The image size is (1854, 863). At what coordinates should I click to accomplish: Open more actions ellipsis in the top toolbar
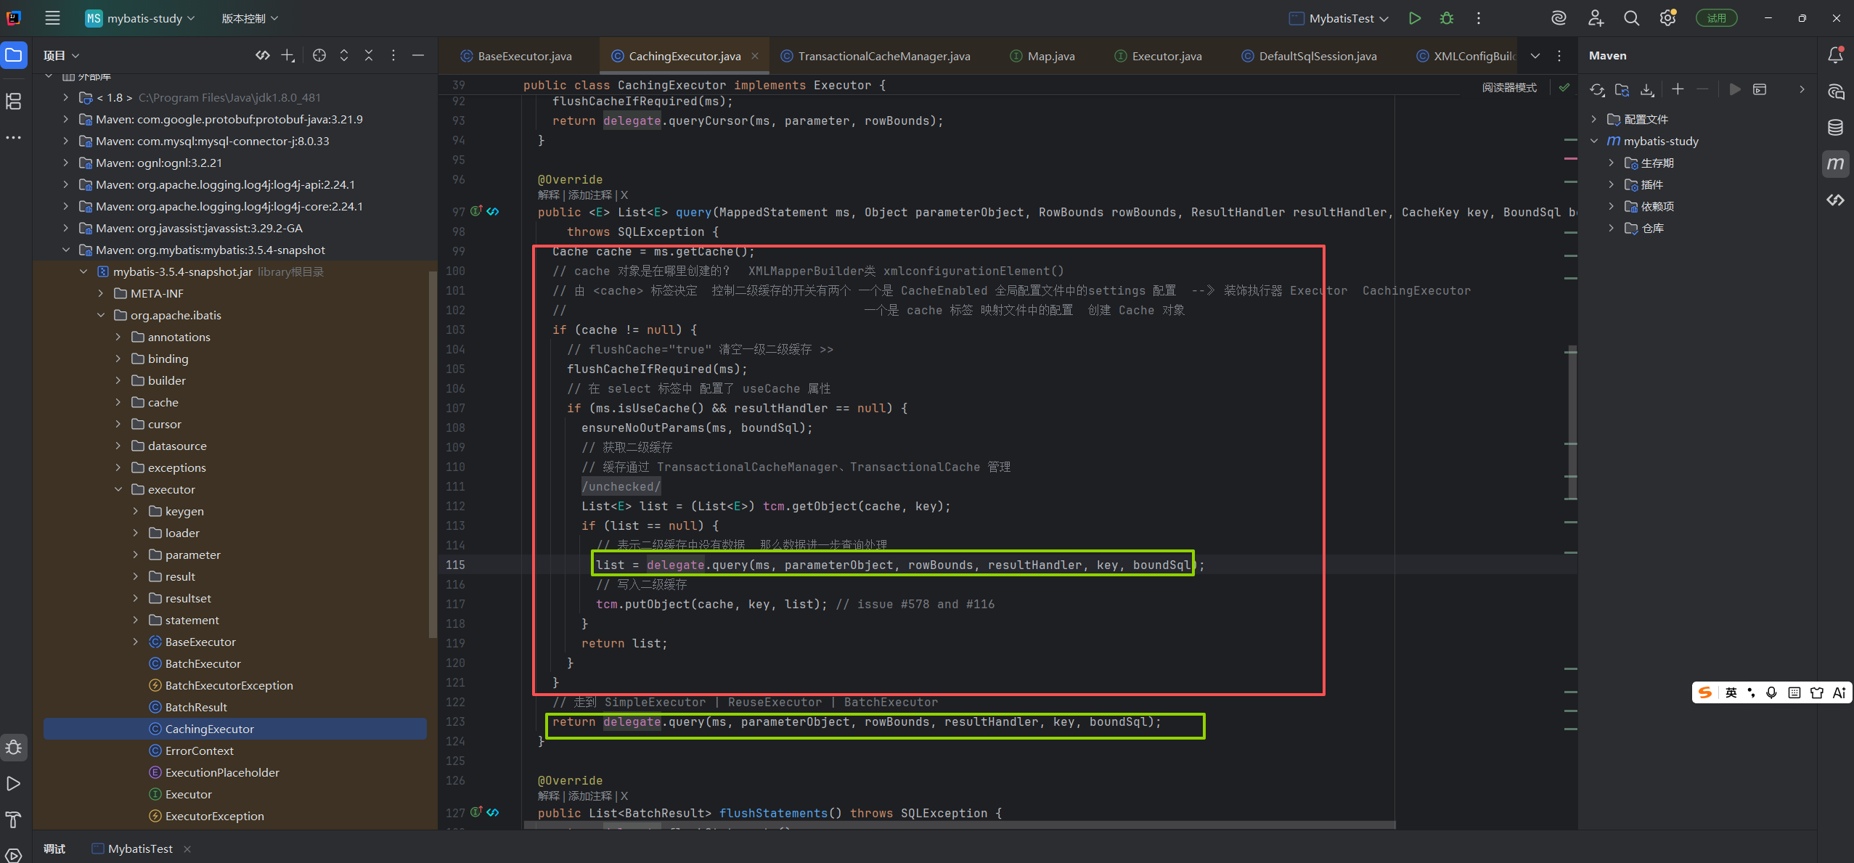click(1479, 18)
